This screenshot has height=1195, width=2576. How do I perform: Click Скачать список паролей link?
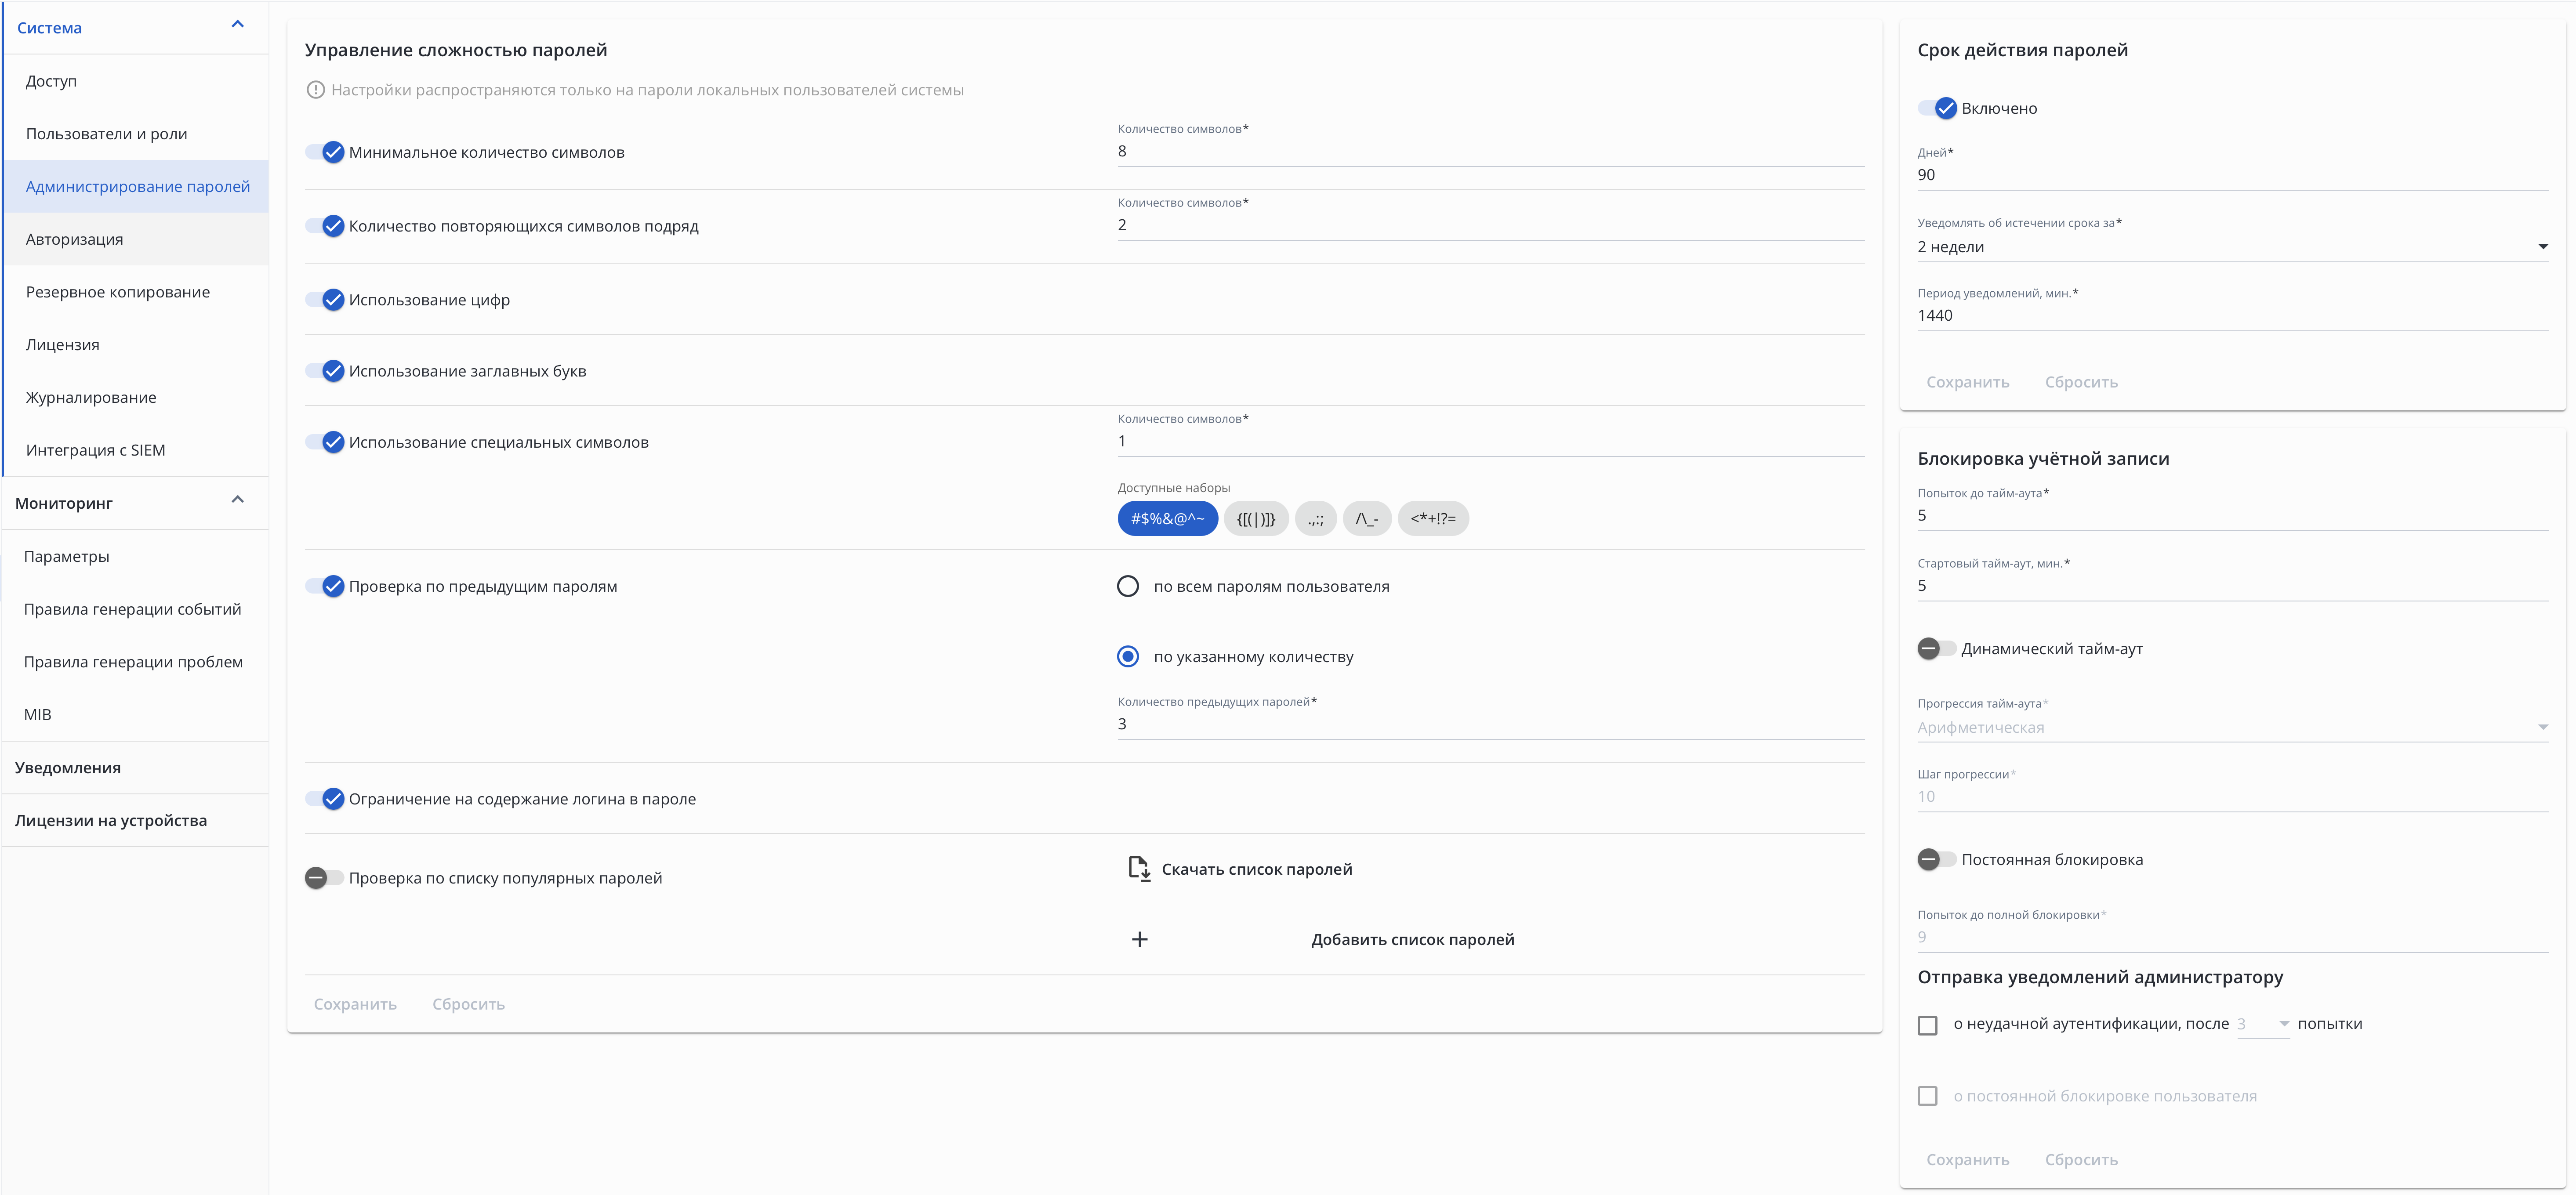1256,869
